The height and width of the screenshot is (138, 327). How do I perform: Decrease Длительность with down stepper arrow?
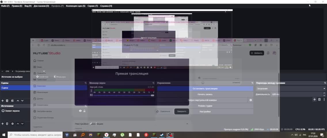click(x=324, y=95)
